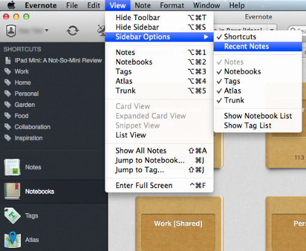The height and width of the screenshot is (251, 306).
Task: Select Atlas in the View menu
Action: (x=159, y=81)
